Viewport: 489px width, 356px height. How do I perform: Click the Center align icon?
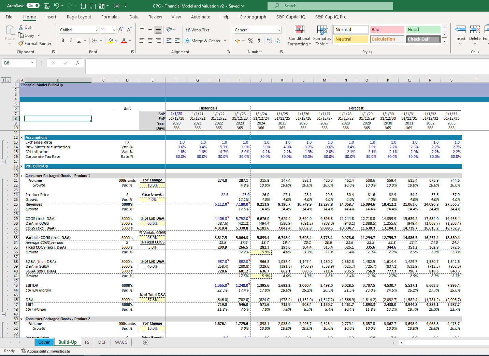[150, 41]
